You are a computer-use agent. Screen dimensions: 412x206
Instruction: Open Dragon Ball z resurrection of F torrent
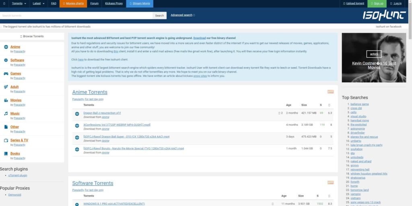102,113
